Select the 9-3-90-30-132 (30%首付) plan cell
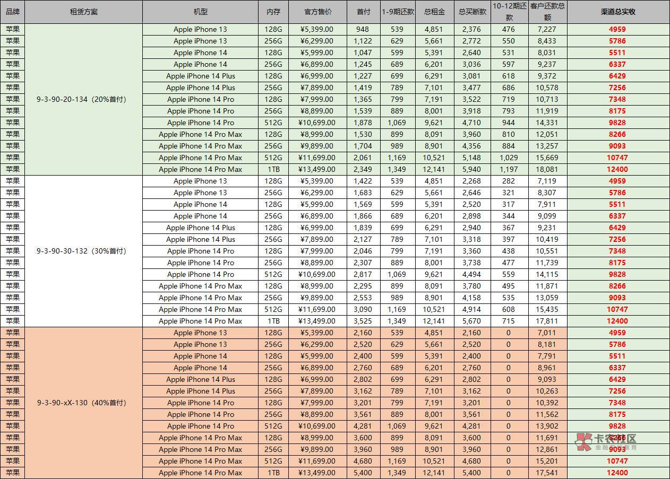This screenshot has height=479, width=670. point(83,251)
